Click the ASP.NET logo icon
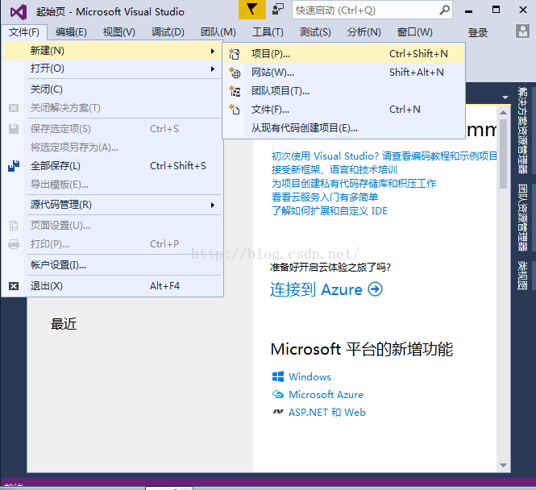536x490 pixels. [x=278, y=412]
